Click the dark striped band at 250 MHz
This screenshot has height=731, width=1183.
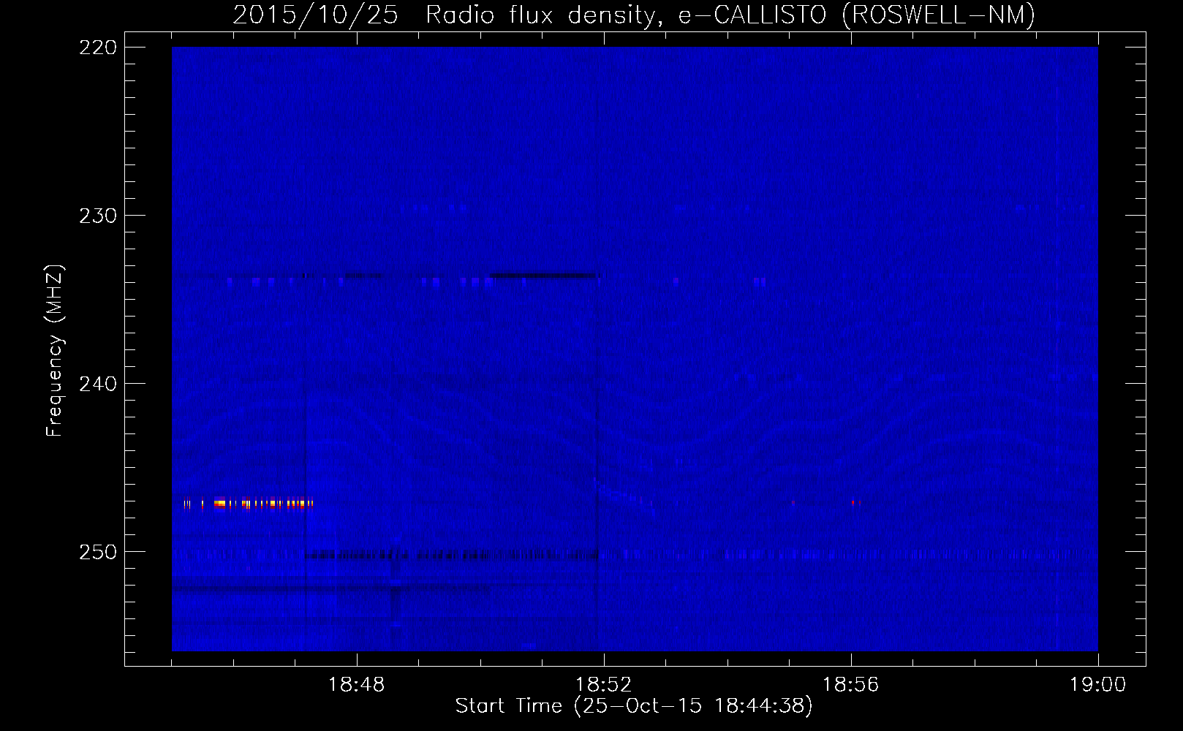452,555
